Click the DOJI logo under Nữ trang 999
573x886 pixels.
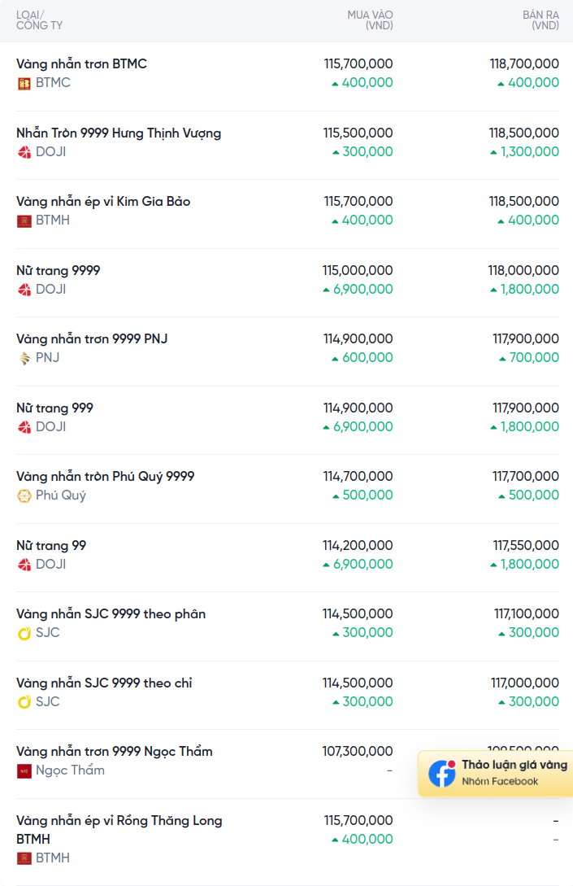tap(24, 427)
